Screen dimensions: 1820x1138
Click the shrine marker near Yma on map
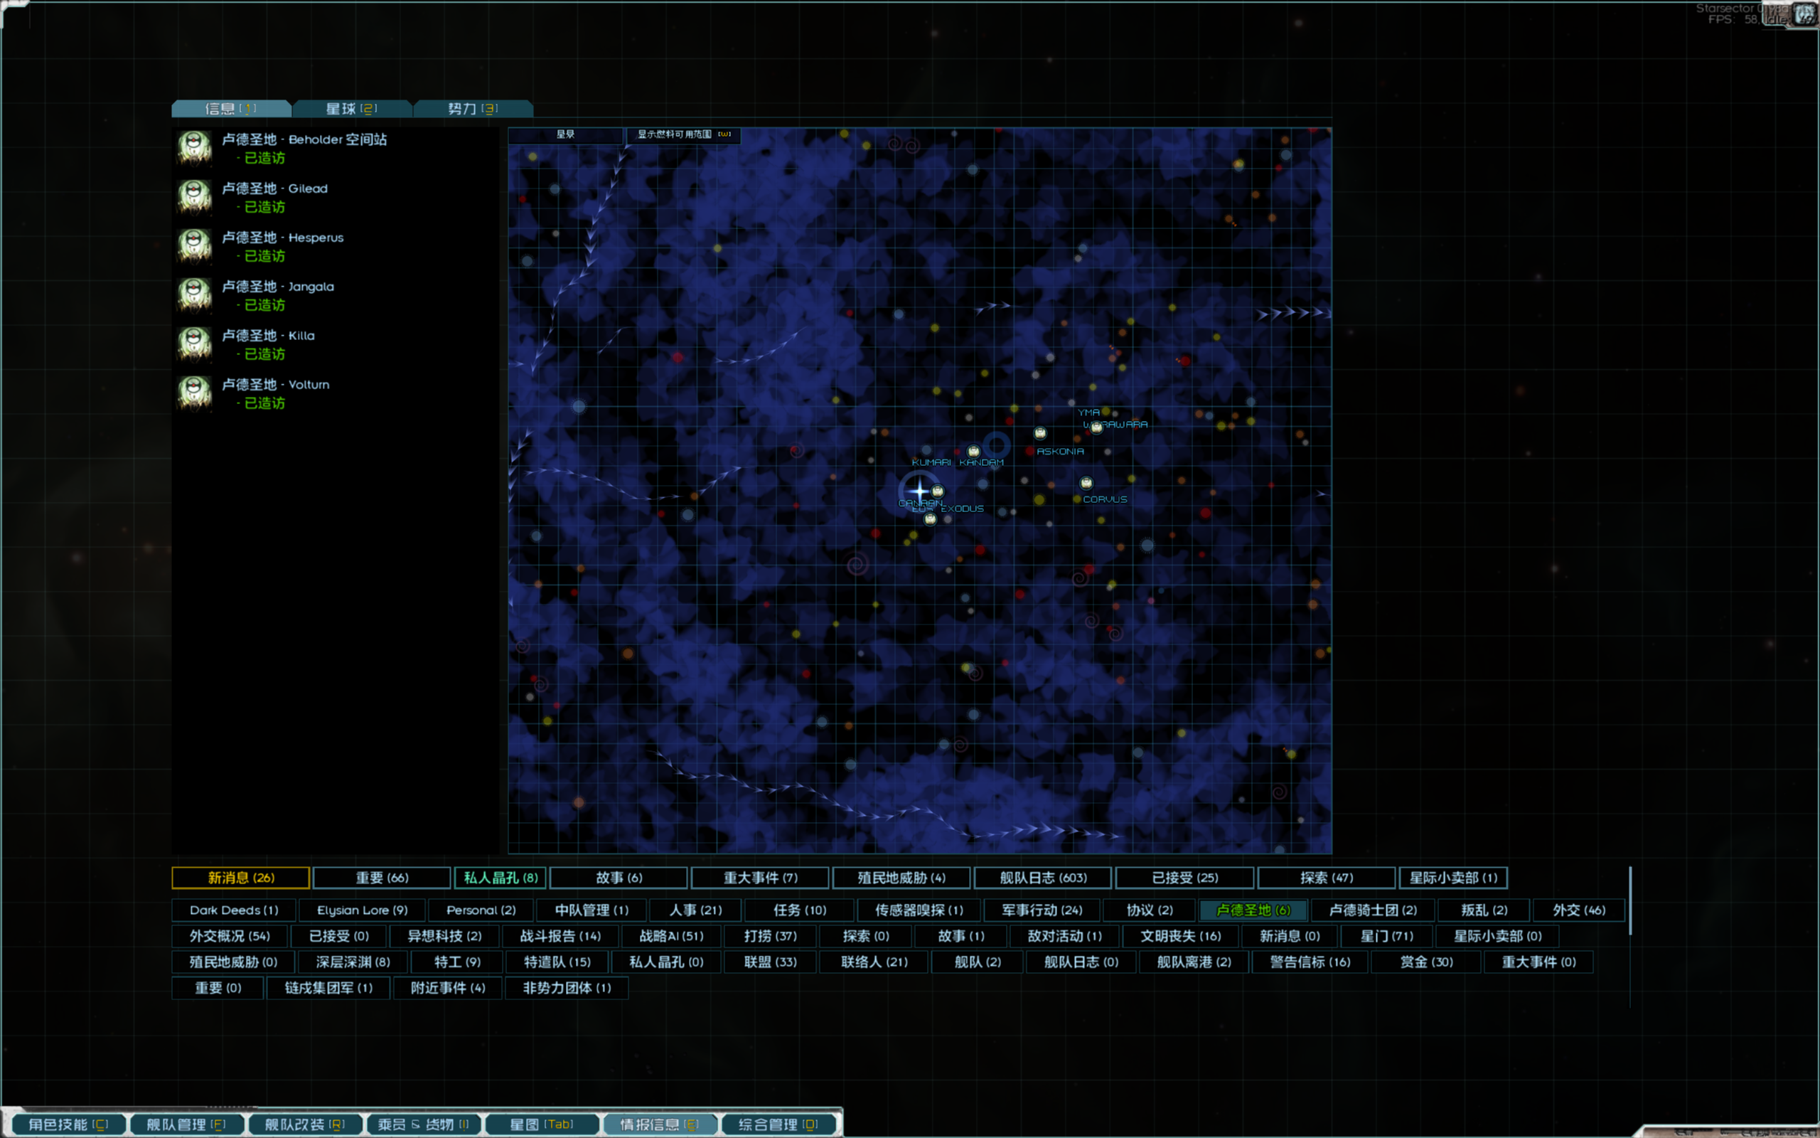pyautogui.click(x=1096, y=427)
